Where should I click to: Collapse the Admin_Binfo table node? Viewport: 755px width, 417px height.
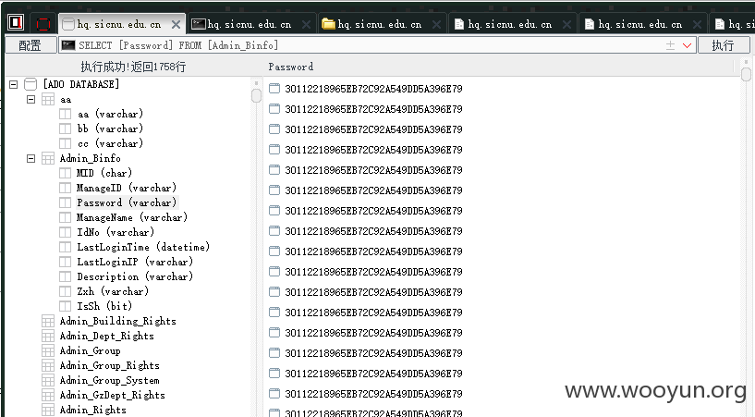30,158
